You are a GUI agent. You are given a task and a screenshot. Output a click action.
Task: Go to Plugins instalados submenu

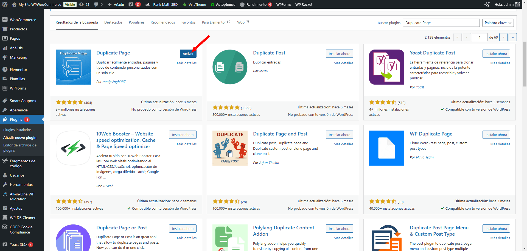point(17,130)
